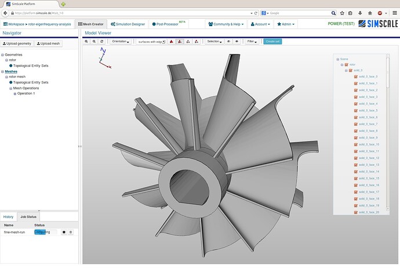400x268 pixels.
Task: Expand the Operation 1 tree node
Action: click(15, 93)
